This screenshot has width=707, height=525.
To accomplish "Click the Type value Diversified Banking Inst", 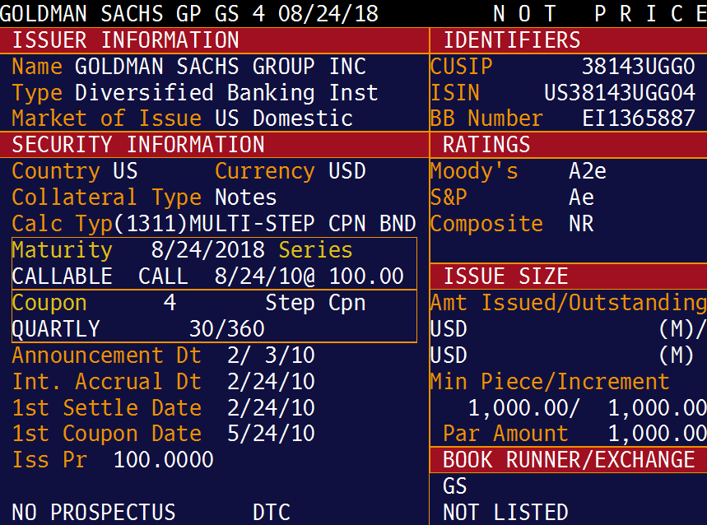I will (226, 93).
